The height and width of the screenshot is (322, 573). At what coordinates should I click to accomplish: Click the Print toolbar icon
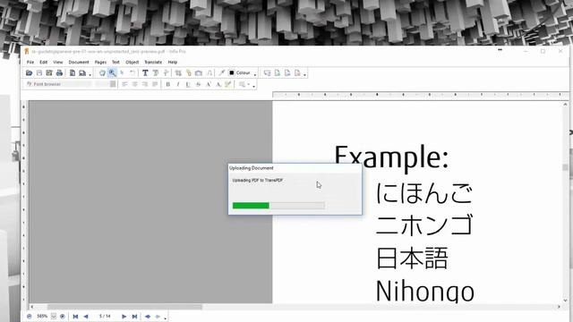coord(59,73)
